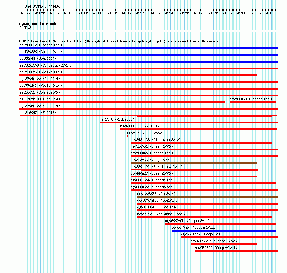This screenshot has width=287, height=273.
Task: Select esv3891492 (Suktitipat2014) label
Action: (156, 167)
